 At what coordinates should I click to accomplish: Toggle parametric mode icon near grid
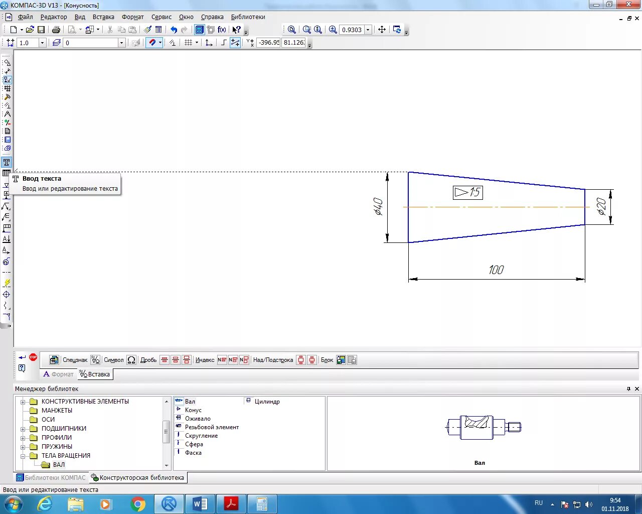[172, 43]
